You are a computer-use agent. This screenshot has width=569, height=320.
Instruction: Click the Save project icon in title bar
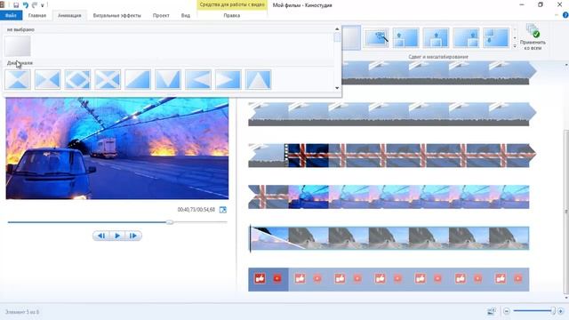16,5
